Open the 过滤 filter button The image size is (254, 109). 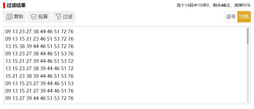pos(64,17)
